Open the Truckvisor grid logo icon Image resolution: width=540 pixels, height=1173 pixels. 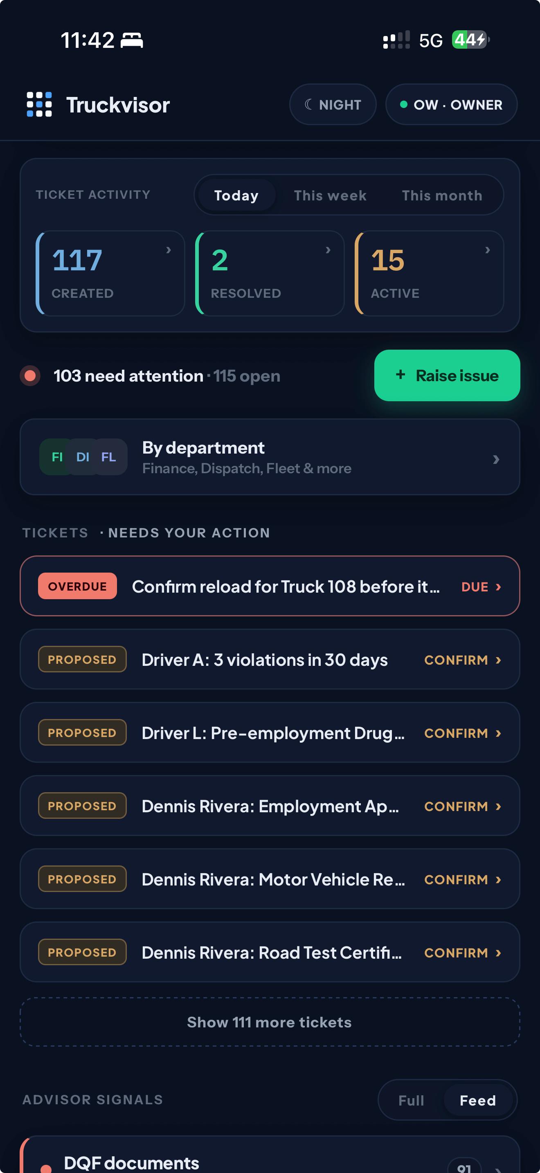click(39, 104)
